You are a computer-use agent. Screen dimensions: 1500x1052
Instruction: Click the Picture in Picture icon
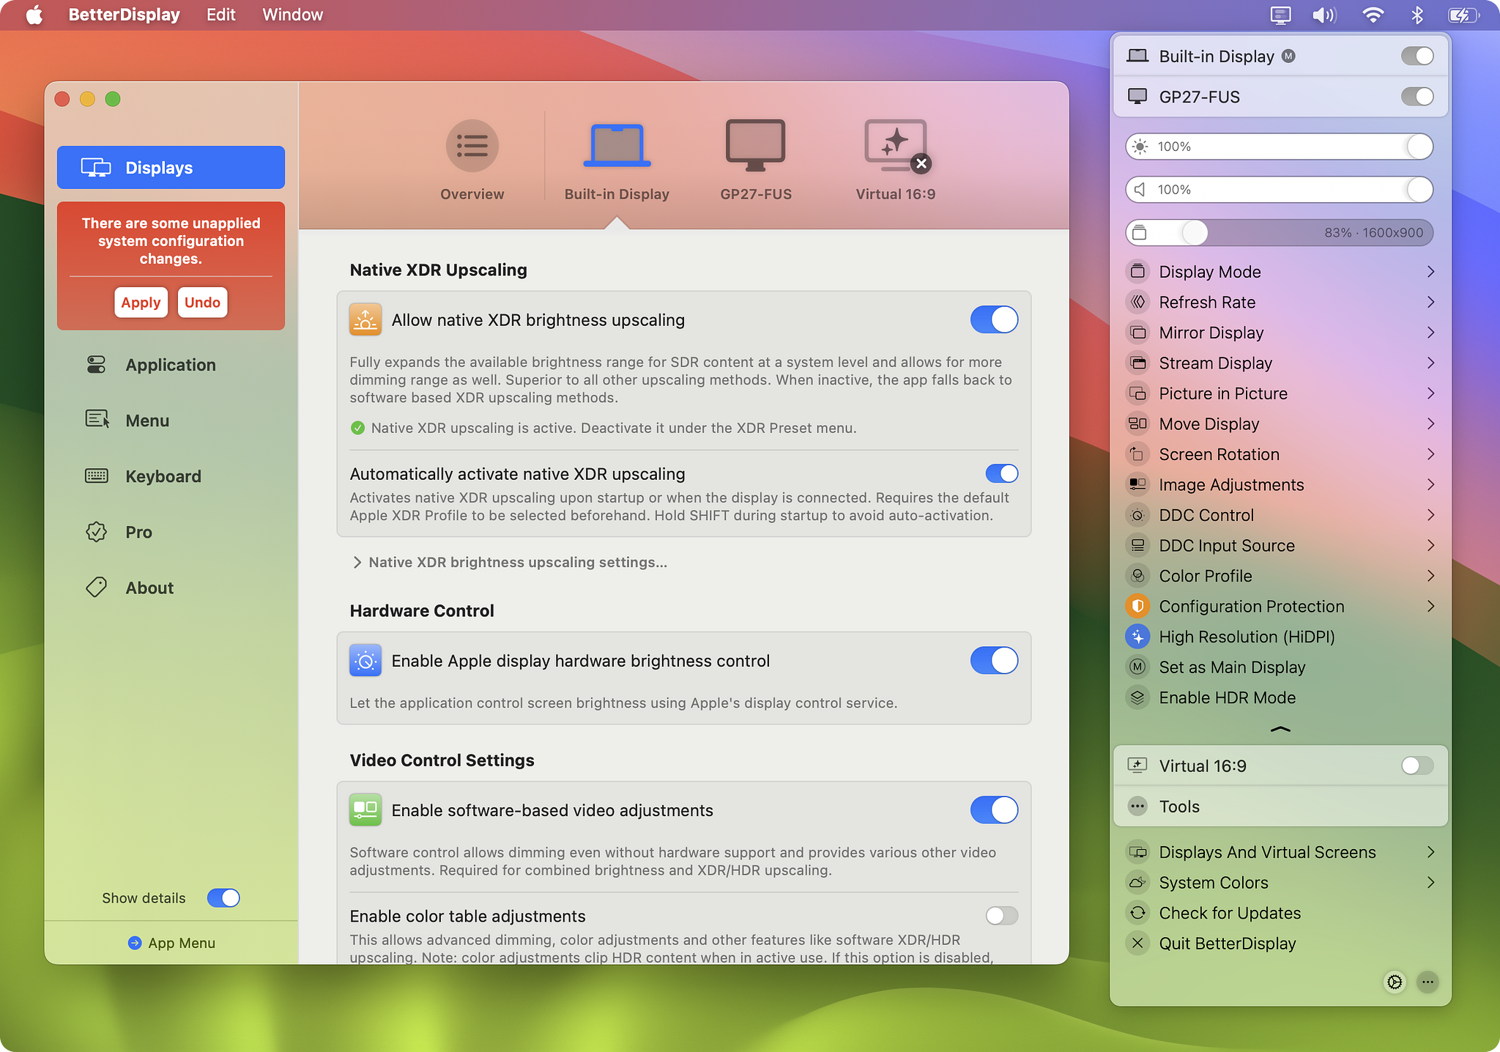1137,393
